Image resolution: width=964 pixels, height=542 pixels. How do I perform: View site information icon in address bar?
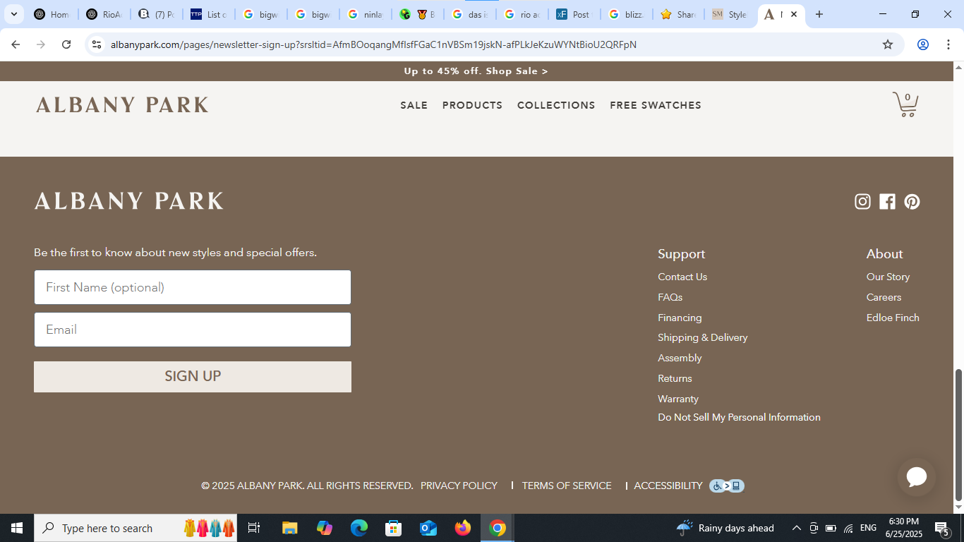click(x=97, y=44)
